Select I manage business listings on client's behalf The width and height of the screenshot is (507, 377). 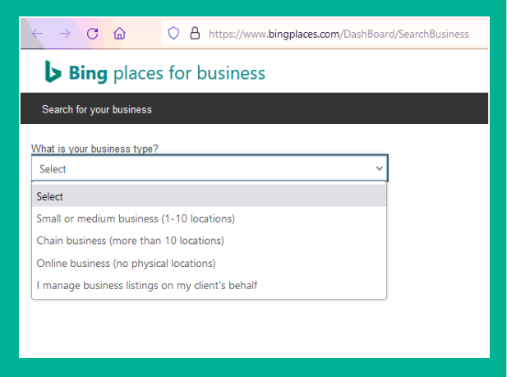(x=210, y=285)
